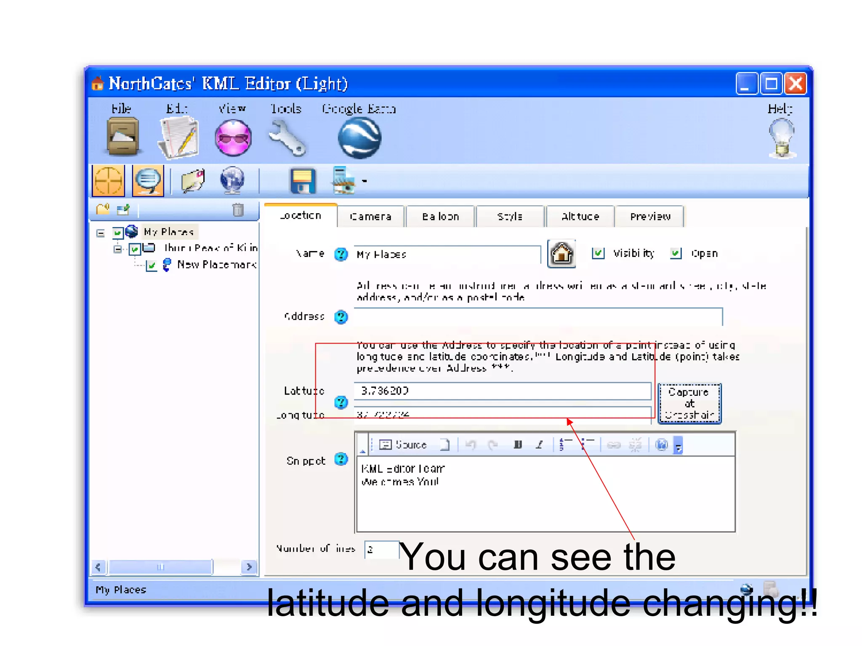This screenshot has width=862, height=646.
Task: Click the home icon beside Name field
Action: (561, 254)
